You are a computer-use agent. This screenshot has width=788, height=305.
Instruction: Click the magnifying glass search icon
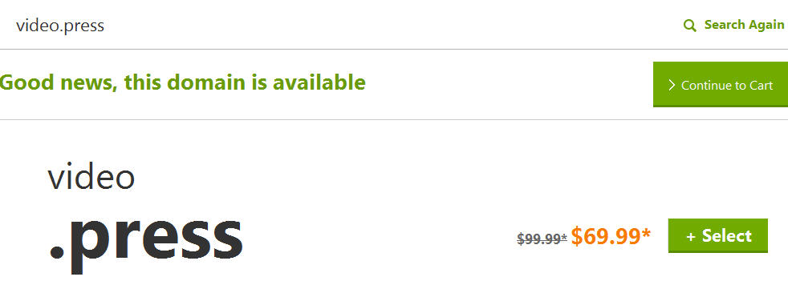(x=690, y=26)
